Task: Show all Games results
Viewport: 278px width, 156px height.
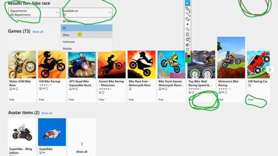Action: point(38,32)
